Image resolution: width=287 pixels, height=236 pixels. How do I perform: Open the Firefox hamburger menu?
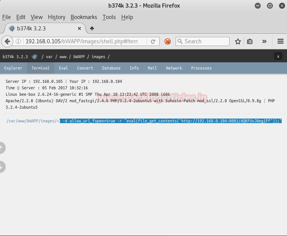[281, 41]
